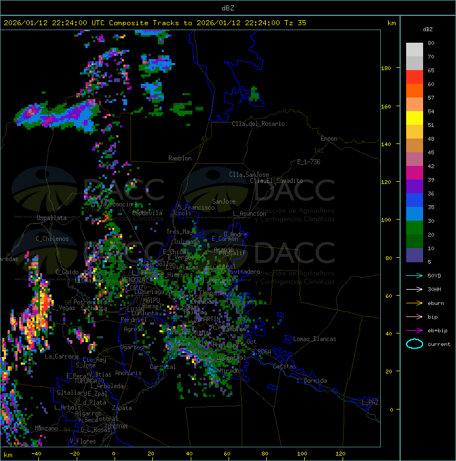Click the 'S.MARTIN' city label
456x461 pixels.
pyautogui.click(x=207, y=319)
